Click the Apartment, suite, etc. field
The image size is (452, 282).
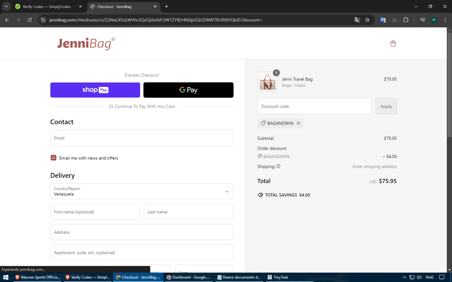pyautogui.click(x=142, y=253)
